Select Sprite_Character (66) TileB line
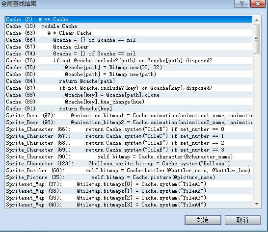Viewport: 268px width, 232px height. pos(129,129)
